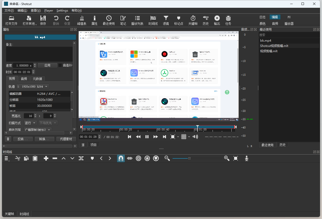Toggle the magnet snapping button
322x219 pixels.
pos(121,158)
